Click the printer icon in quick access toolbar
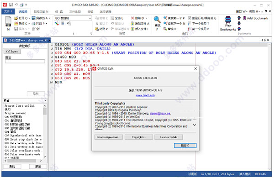The image size is (274, 178). coord(21,5)
